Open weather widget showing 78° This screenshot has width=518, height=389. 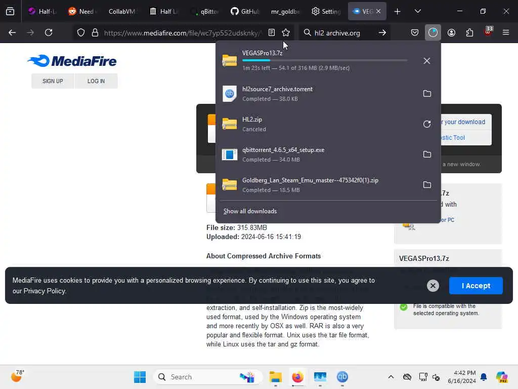pyautogui.click(x=17, y=376)
